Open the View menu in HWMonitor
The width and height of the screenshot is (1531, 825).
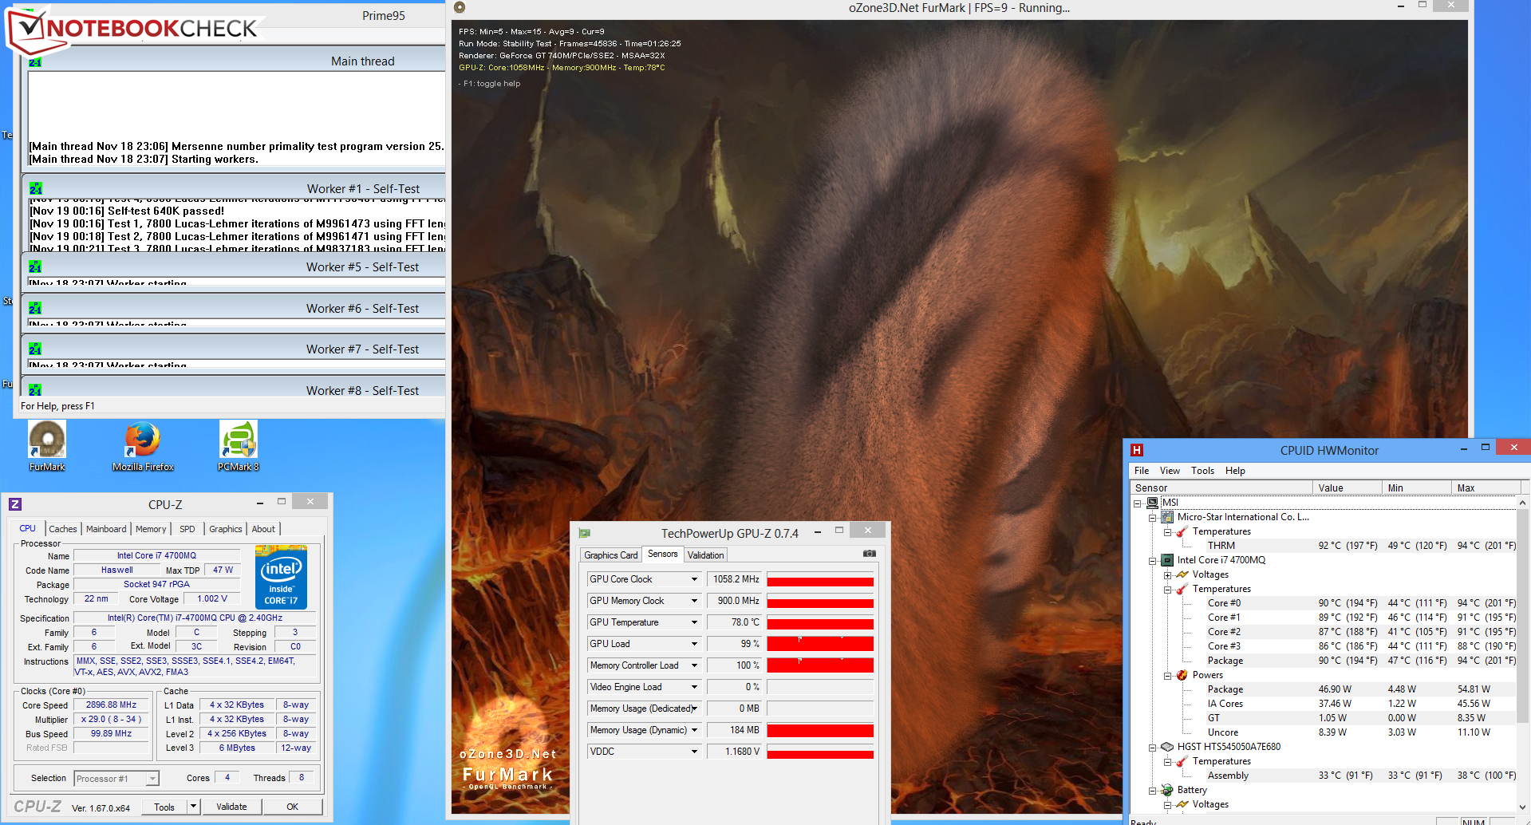click(x=1170, y=471)
